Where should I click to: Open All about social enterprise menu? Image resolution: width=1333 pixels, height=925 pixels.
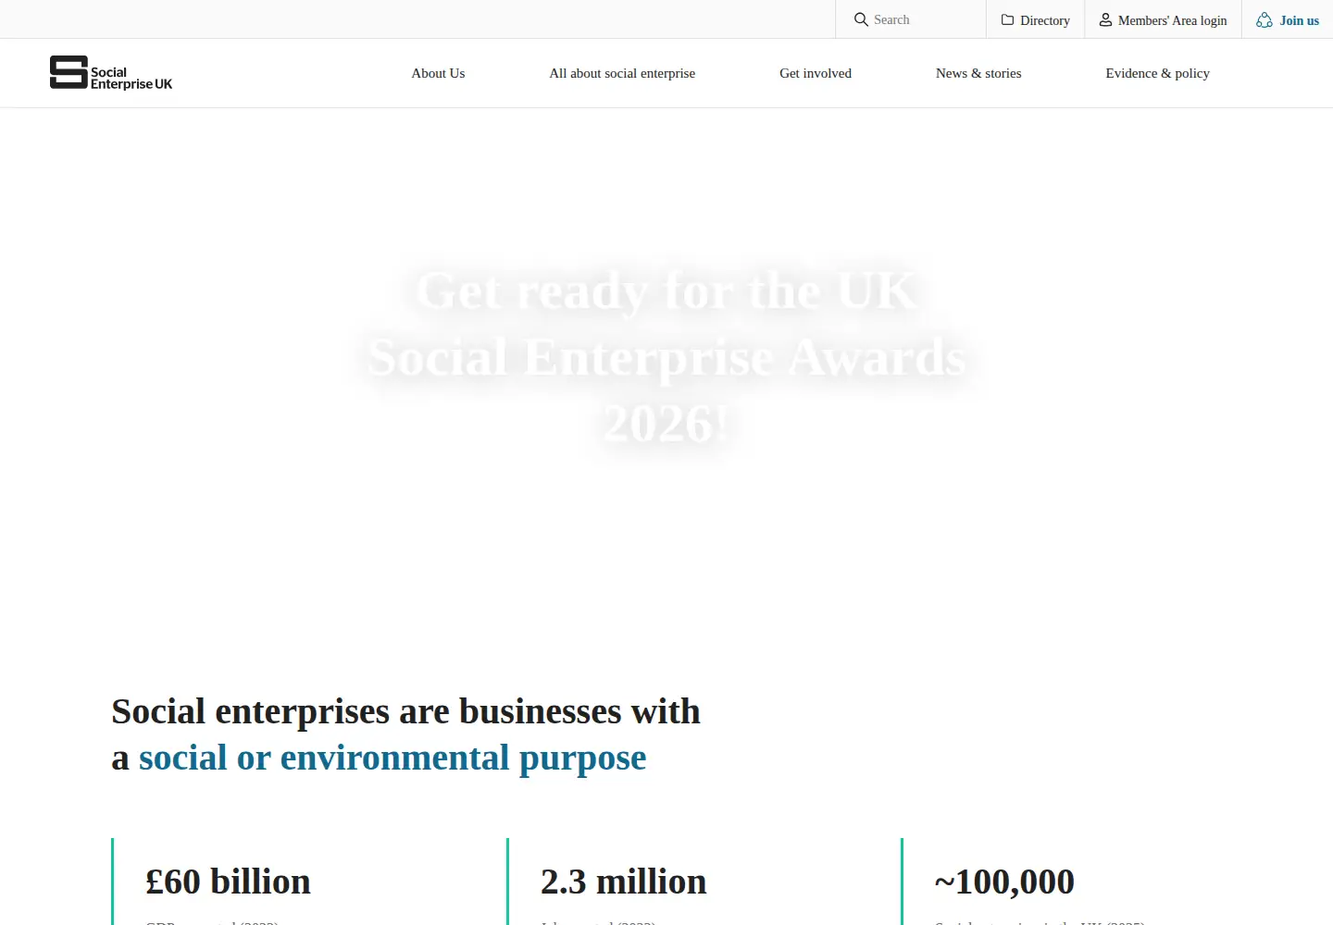622,73
